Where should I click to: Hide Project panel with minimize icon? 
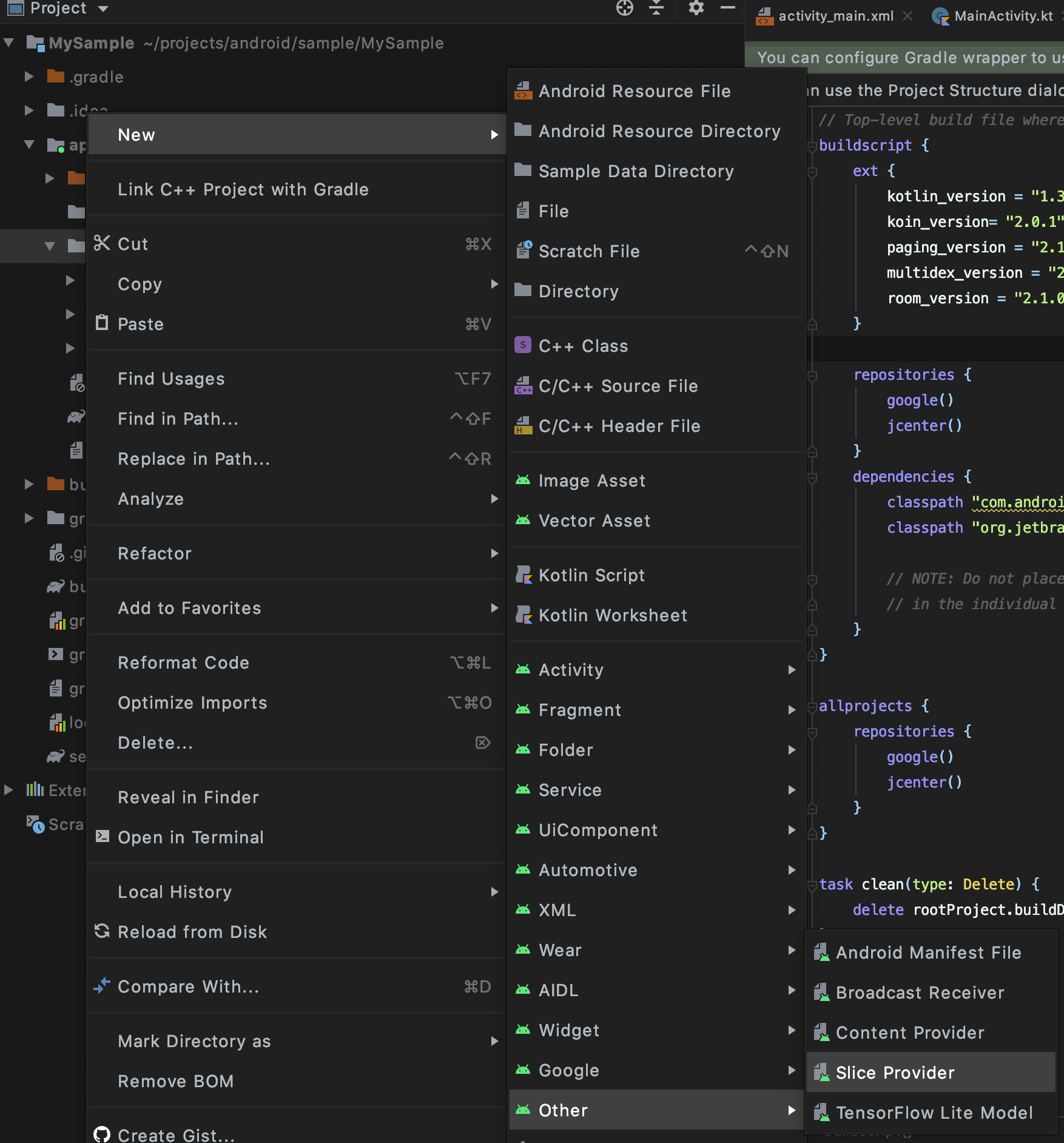[x=728, y=8]
